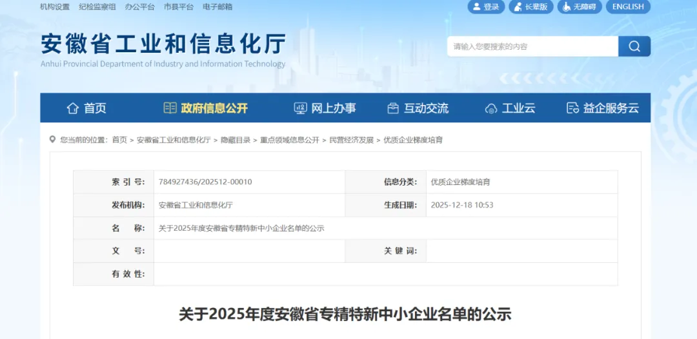Open 纪检监察组 top link
This screenshot has width=697, height=339.
[97, 7]
